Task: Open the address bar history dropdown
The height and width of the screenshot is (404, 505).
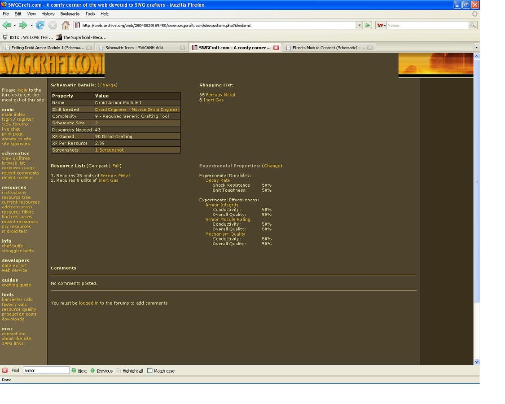Action: [359, 25]
